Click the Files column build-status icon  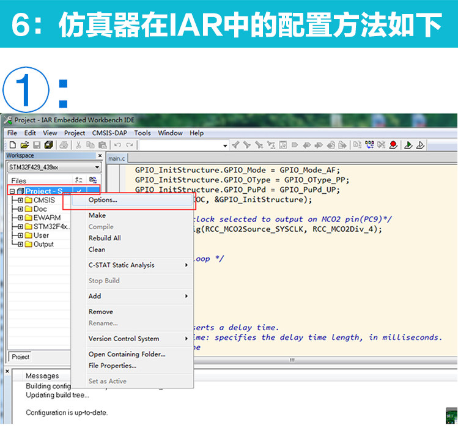(x=93, y=180)
